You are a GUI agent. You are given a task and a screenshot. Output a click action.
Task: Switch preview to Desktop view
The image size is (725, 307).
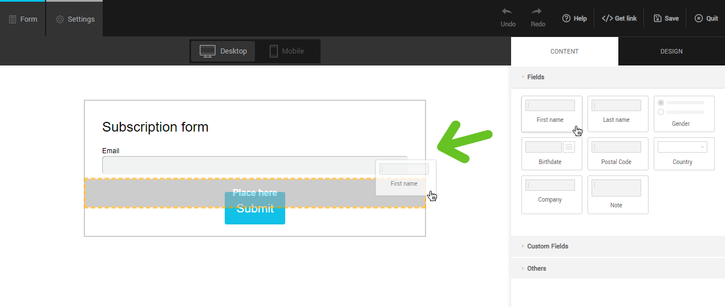[223, 51]
